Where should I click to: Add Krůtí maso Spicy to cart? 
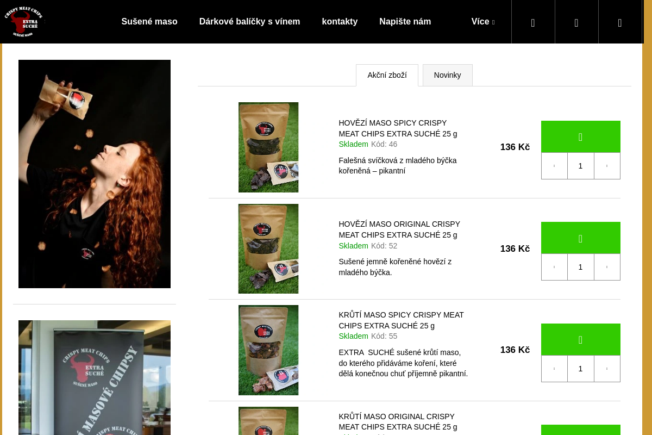[x=580, y=339]
